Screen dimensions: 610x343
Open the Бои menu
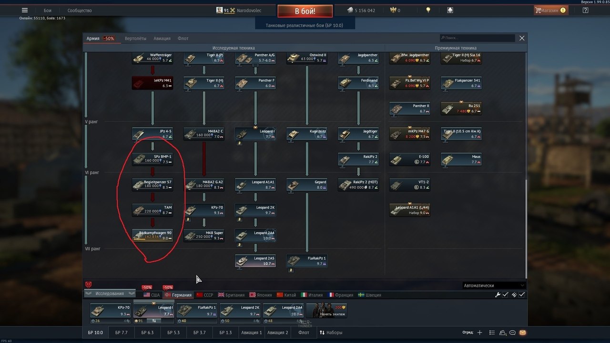[48, 10]
